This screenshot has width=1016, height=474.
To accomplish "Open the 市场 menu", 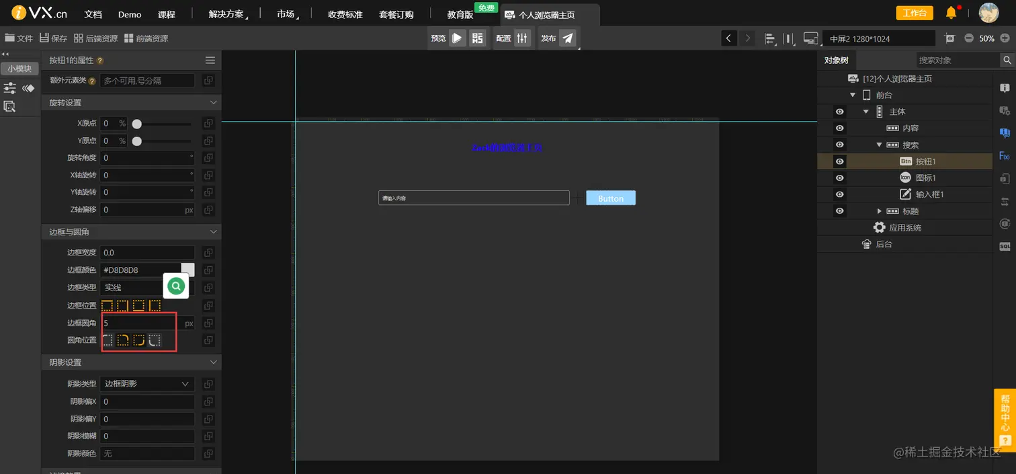I will pos(287,14).
